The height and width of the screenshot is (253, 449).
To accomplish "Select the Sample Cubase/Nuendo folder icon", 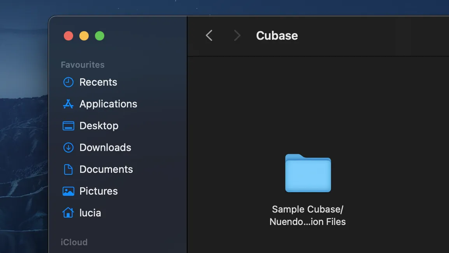I will (308, 173).
